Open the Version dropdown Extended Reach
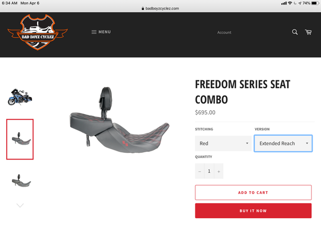This screenshot has width=321, height=241. tap(283, 143)
